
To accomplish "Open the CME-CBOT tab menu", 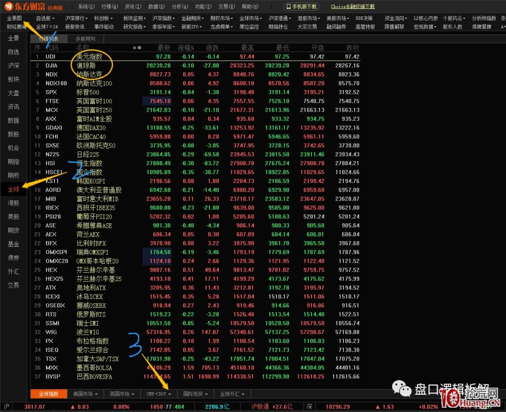I will tap(158, 394).
